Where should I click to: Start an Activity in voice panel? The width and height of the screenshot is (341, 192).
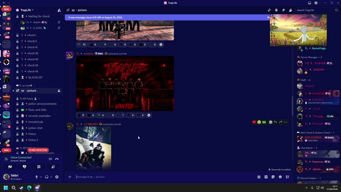tap(39, 167)
